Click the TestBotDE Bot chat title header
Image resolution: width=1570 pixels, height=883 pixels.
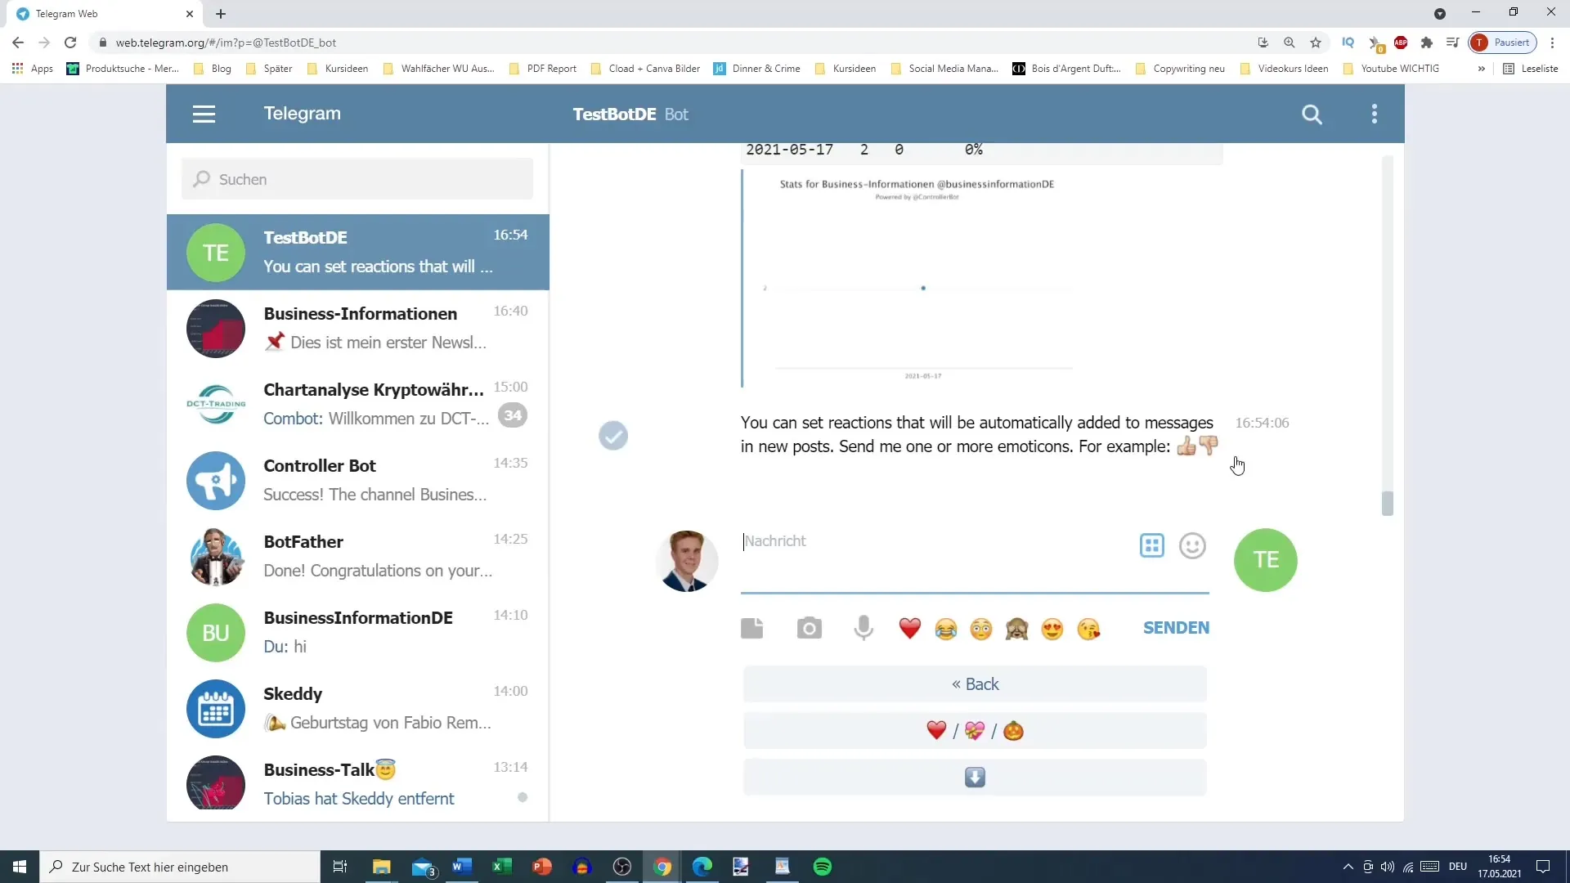(630, 114)
